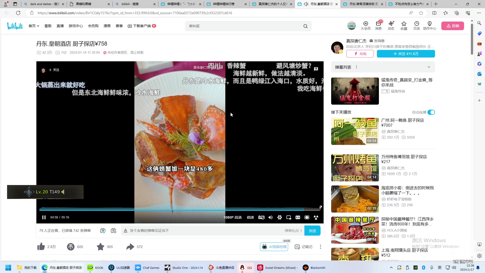Open the 倍速 playback speed menu
Viewport: 485px width, 273px height.
(x=250, y=217)
